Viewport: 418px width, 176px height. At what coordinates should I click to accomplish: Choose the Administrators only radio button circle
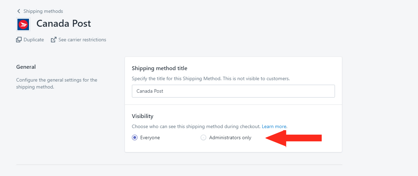point(203,137)
